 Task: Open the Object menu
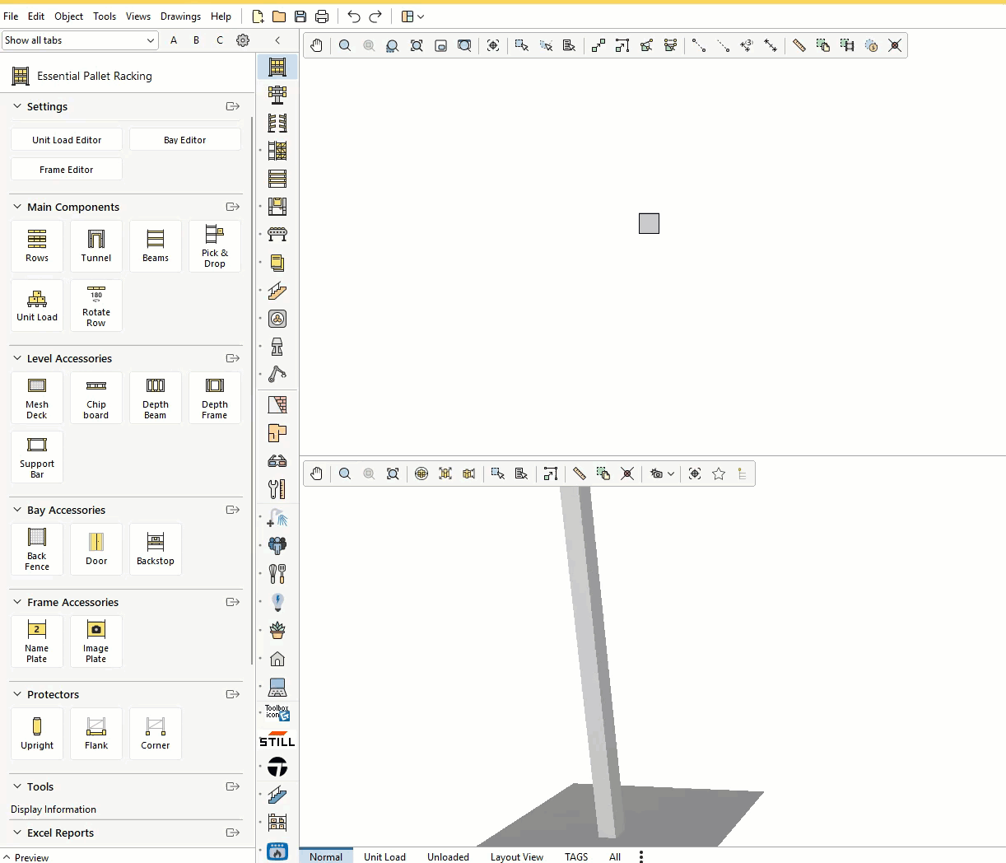click(68, 16)
